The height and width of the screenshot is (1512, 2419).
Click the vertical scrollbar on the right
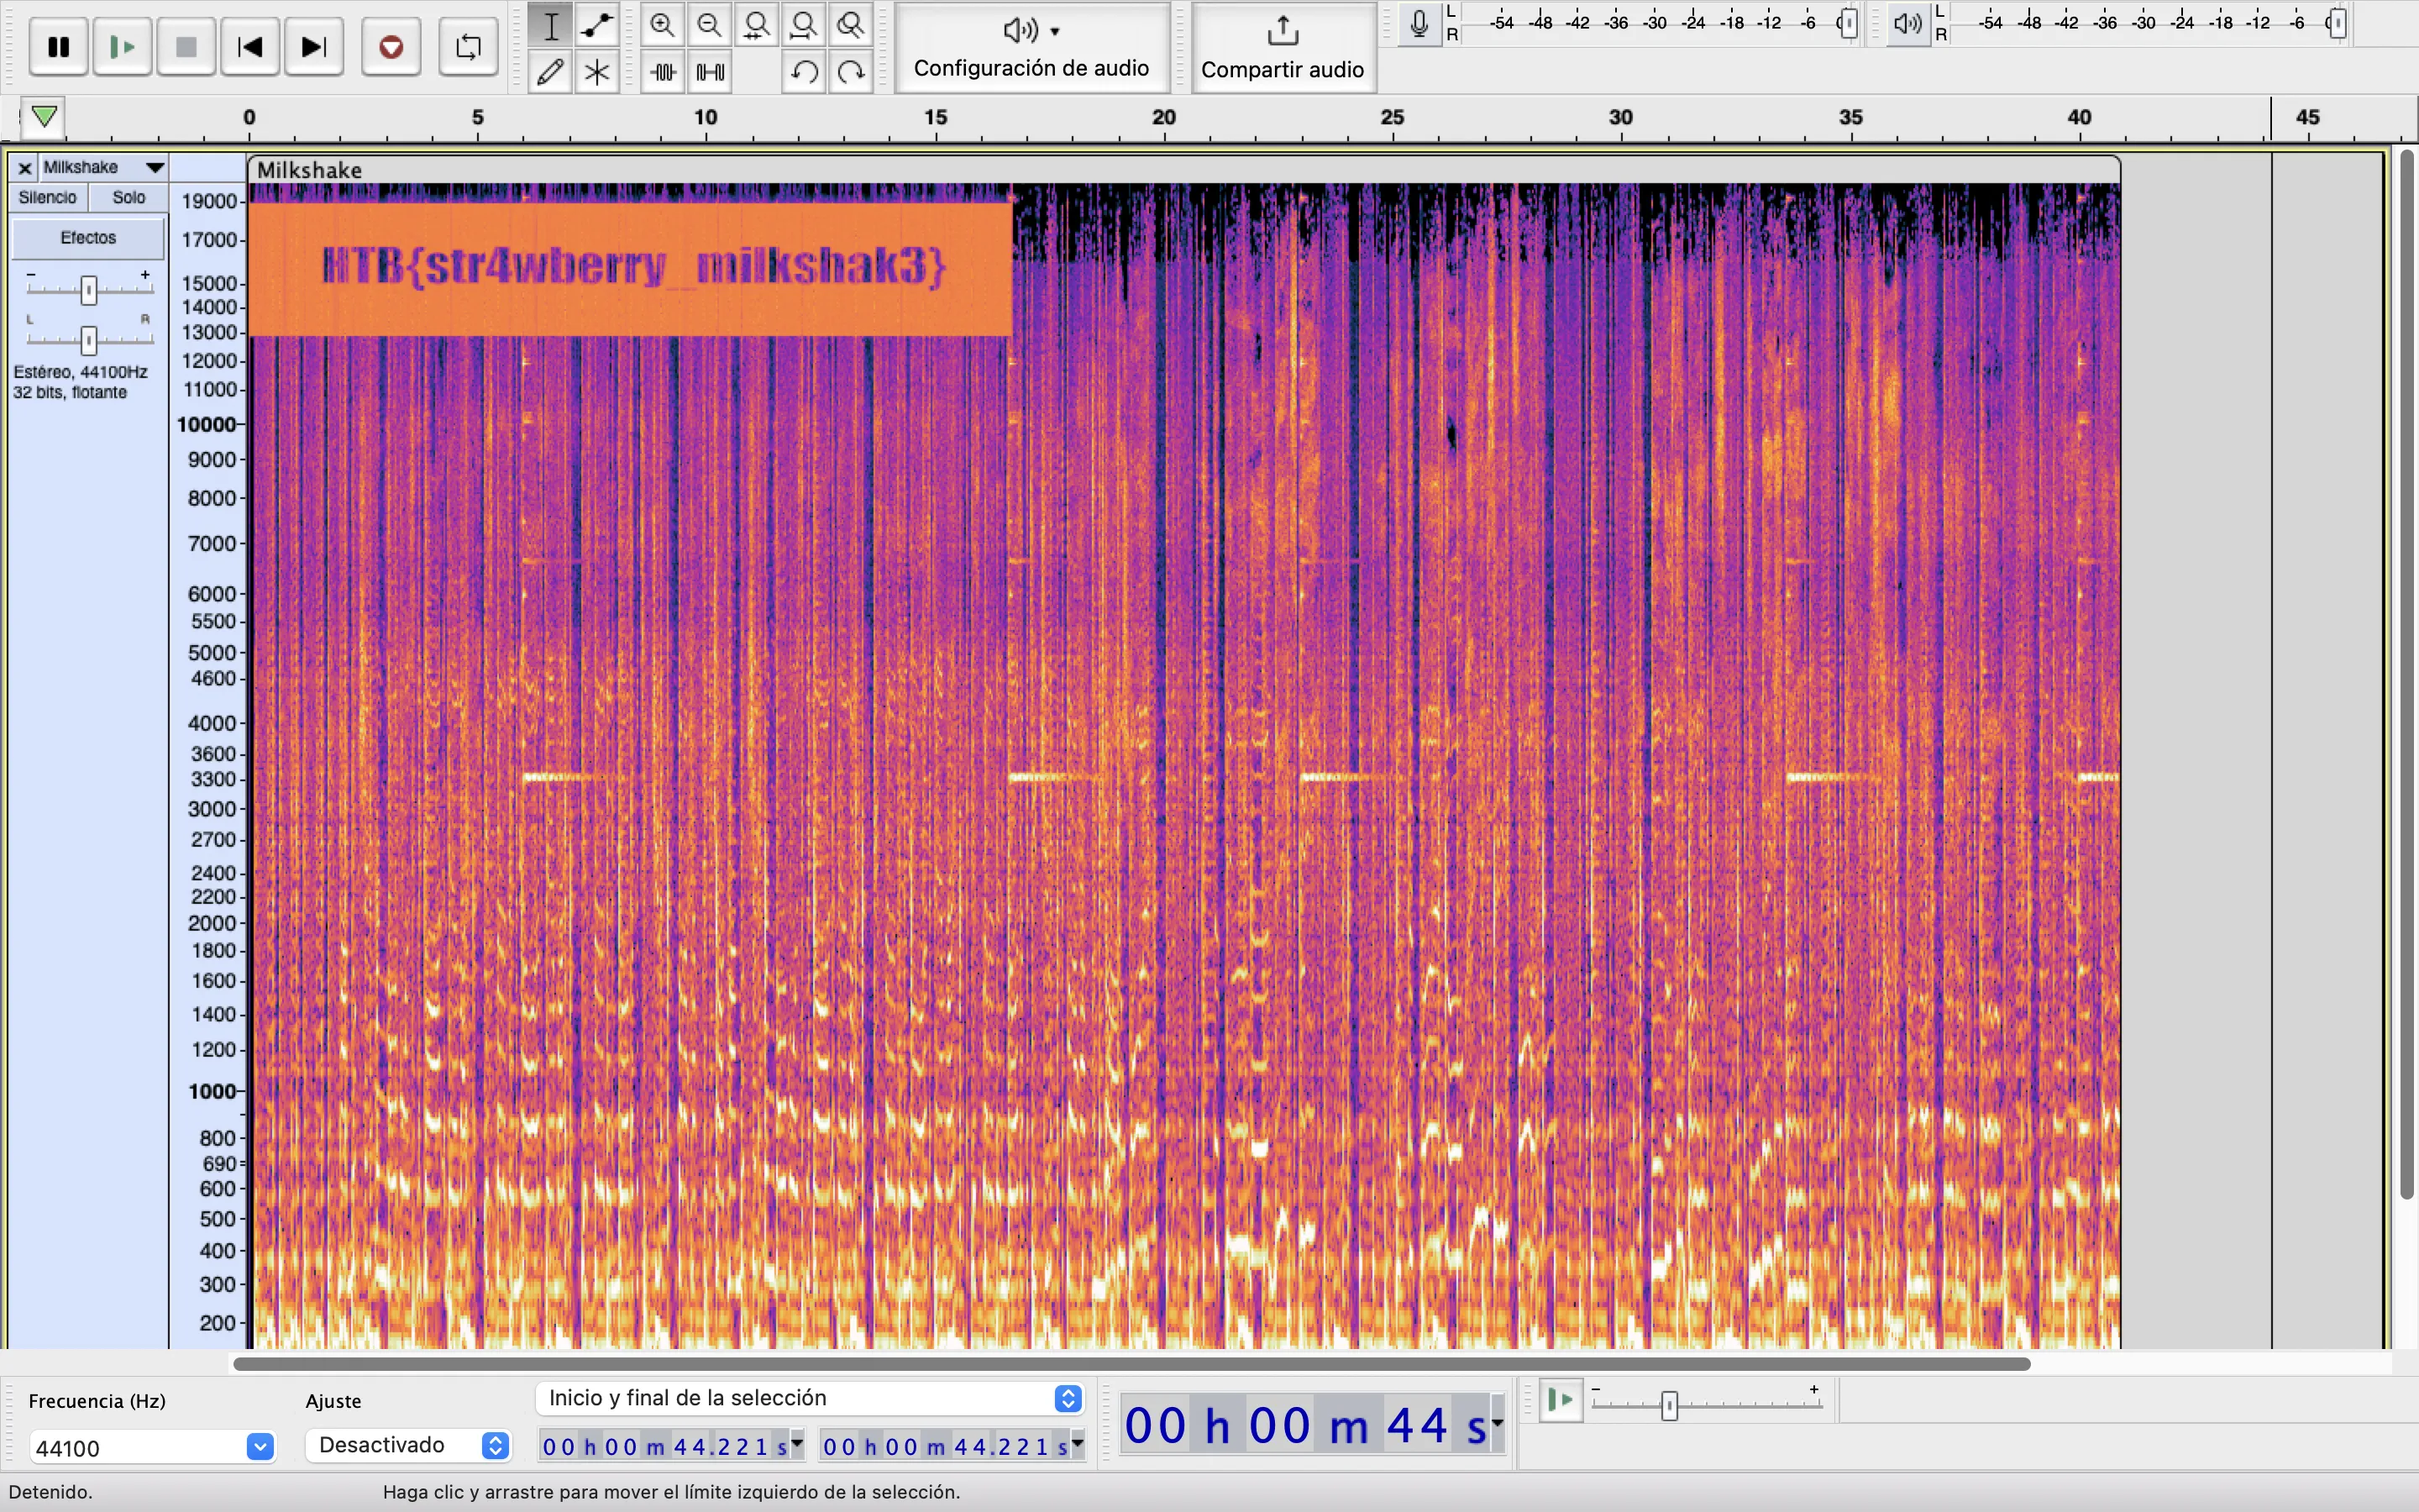(x=2407, y=675)
